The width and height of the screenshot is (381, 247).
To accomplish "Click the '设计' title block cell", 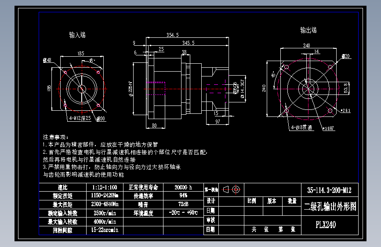I will coord(211,201).
